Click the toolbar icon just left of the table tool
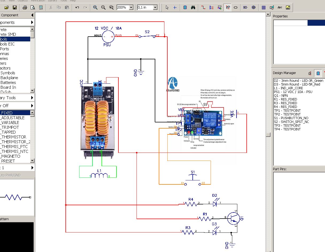 253,7
